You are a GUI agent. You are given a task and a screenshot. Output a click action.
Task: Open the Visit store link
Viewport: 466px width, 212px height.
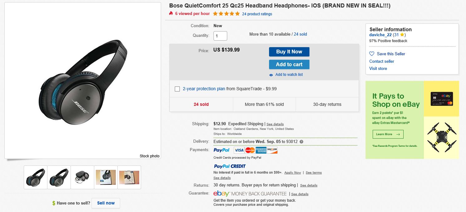coord(378,69)
